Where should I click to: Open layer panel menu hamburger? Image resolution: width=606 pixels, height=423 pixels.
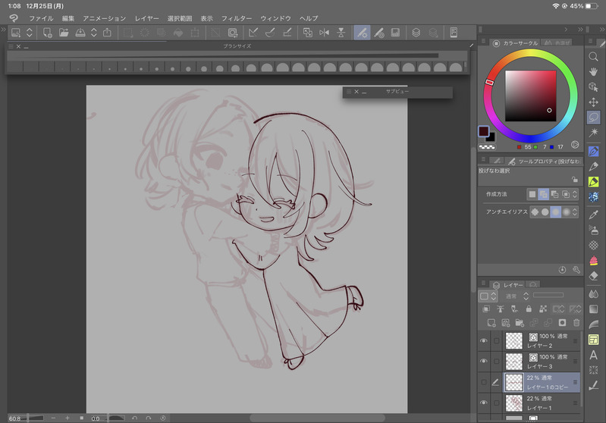[x=483, y=284]
